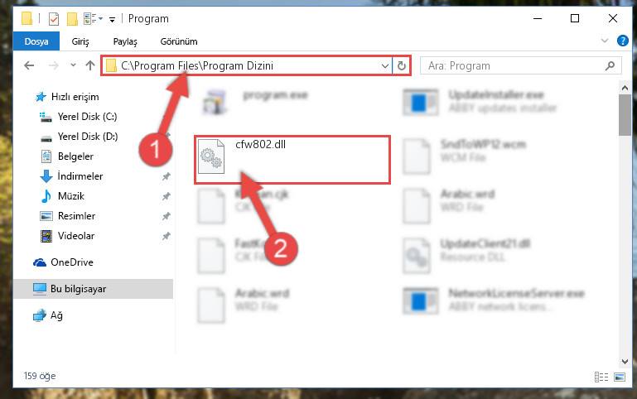Expand the address bar history dropdown
The height and width of the screenshot is (399, 637).
tap(384, 65)
